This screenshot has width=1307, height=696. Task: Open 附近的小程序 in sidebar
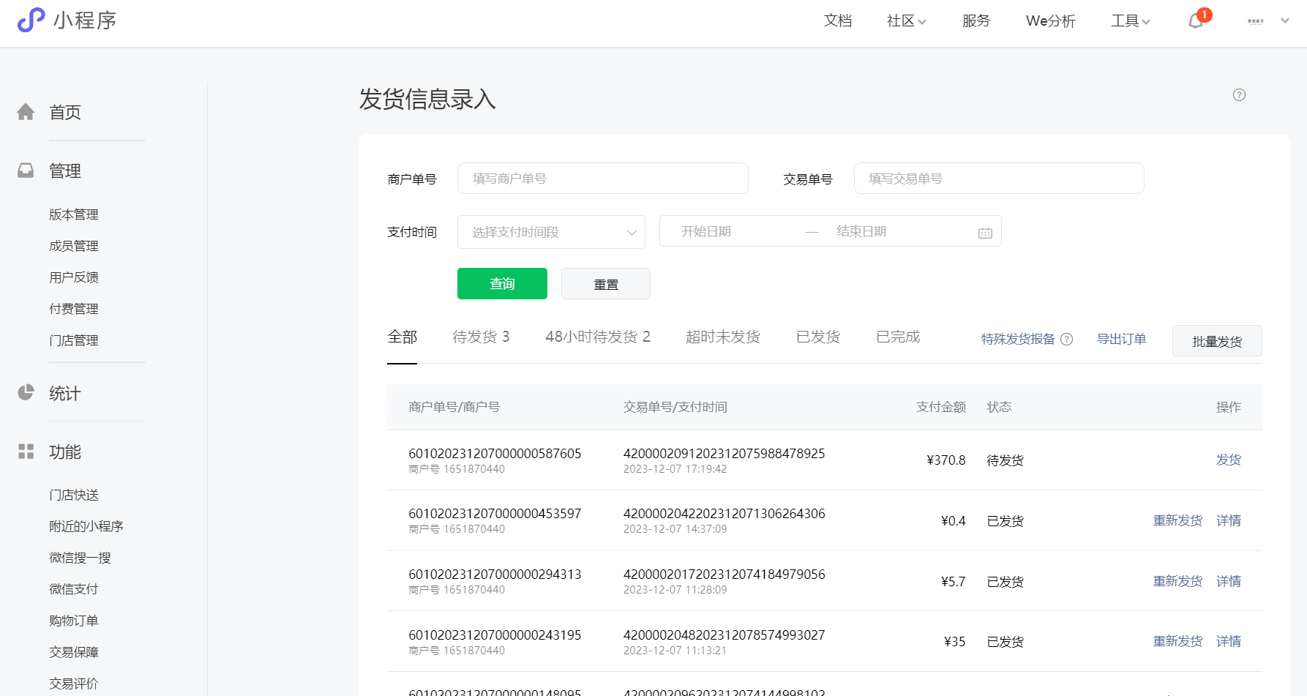(86, 526)
